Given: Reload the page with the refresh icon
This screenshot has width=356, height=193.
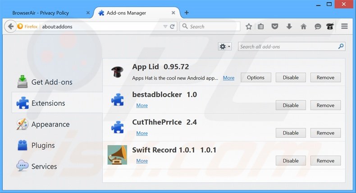Looking at the screenshot, I should point(172,27).
